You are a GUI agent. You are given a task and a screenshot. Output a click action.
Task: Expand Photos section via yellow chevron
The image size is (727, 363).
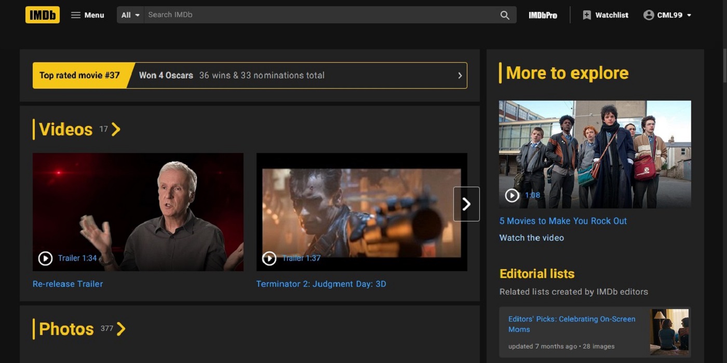click(121, 329)
